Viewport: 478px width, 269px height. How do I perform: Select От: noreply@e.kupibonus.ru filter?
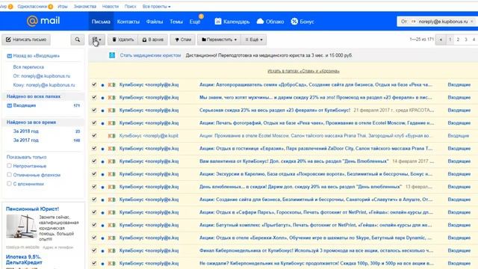pos(42,76)
